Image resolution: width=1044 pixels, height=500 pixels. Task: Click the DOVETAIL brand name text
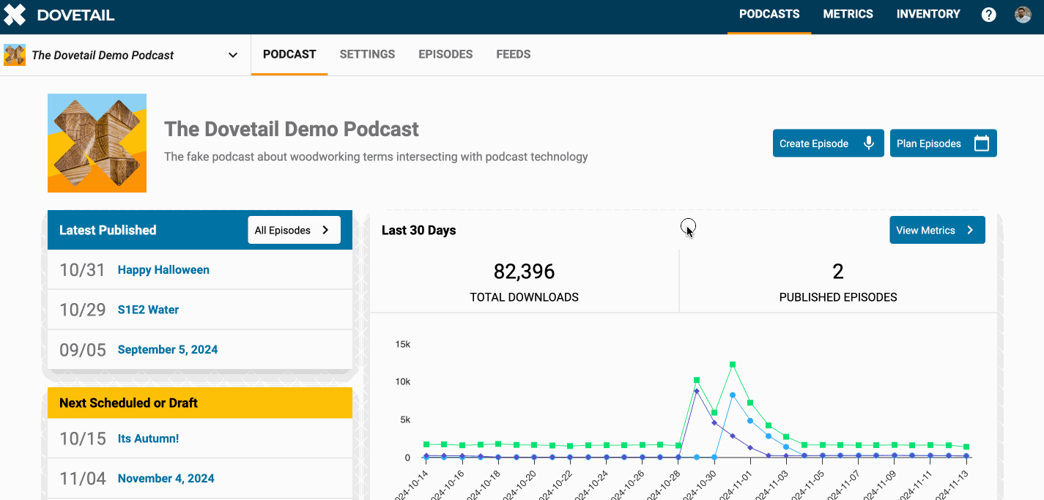pos(75,15)
